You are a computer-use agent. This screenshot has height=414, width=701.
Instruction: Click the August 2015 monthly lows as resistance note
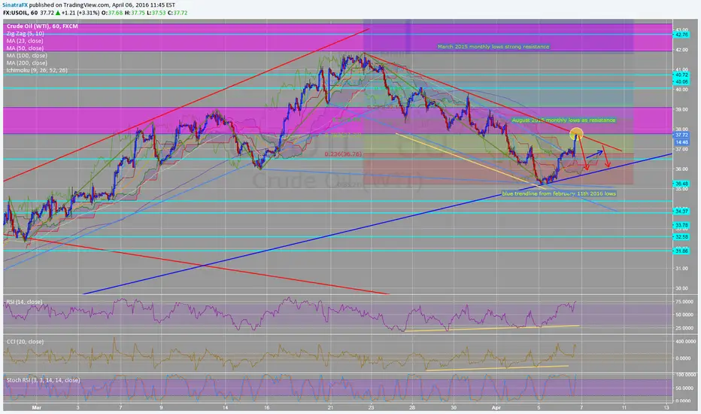pos(564,120)
